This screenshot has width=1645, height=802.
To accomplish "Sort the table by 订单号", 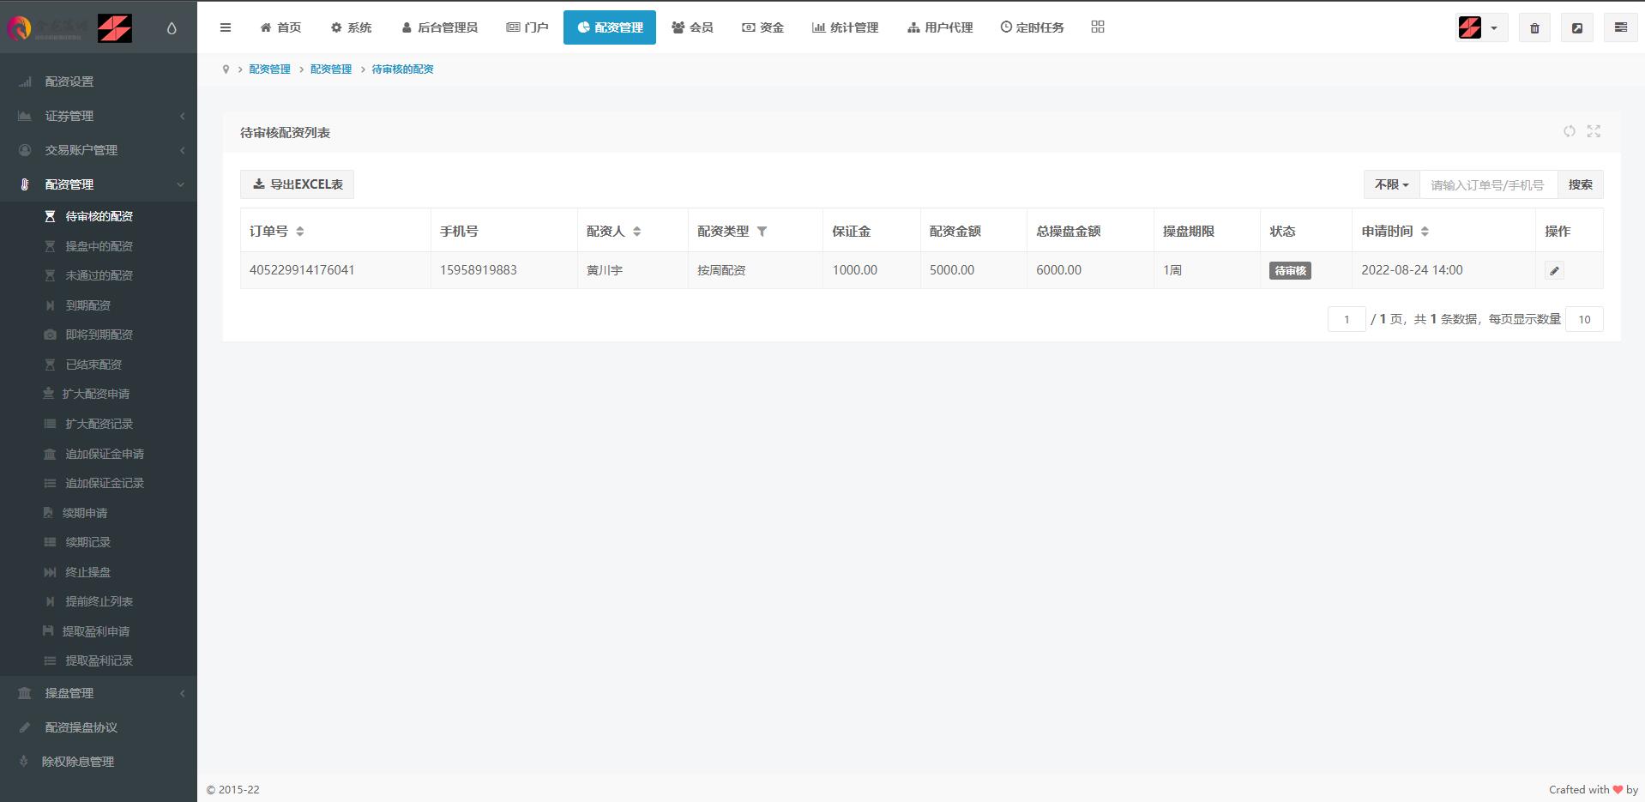I will [299, 232].
